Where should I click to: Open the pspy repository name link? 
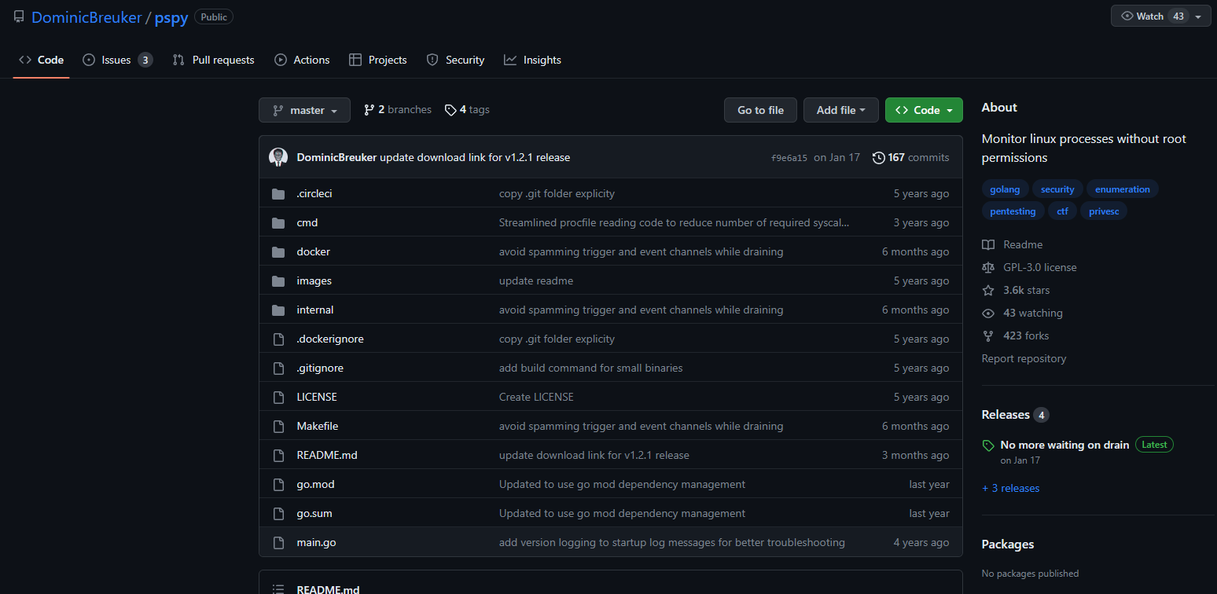click(x=171, y=17)
